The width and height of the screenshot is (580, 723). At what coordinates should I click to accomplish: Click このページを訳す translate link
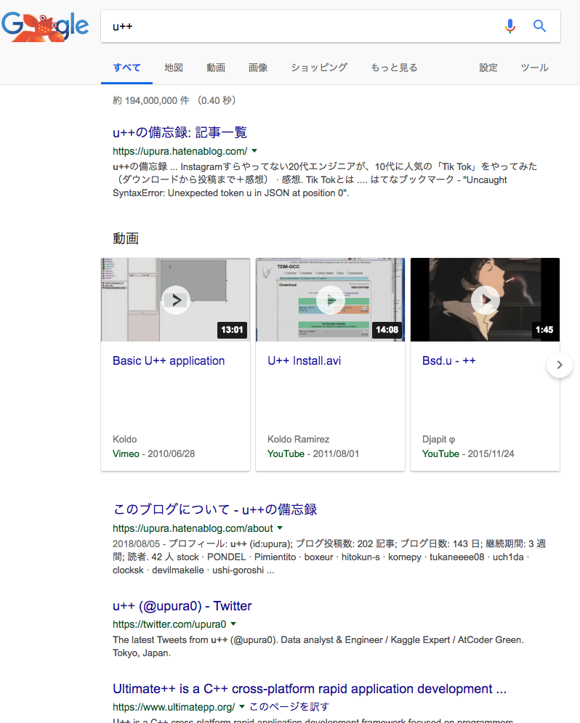pos(289,707)
